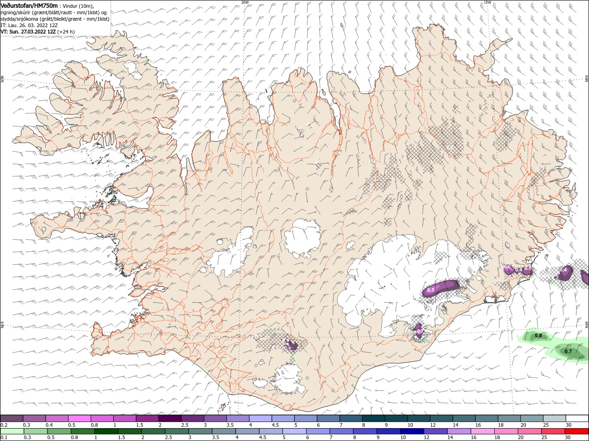Click the 20W longitude label at top
589x441 pixels.
pos(245,2)
